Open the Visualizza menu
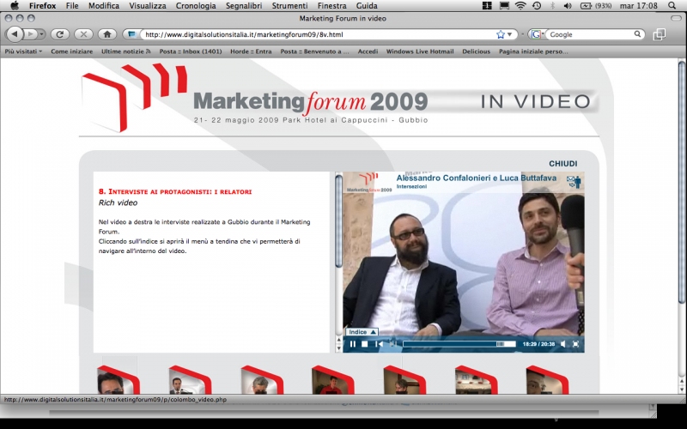Viewport: 687px width, 429px height. (148, 6)
